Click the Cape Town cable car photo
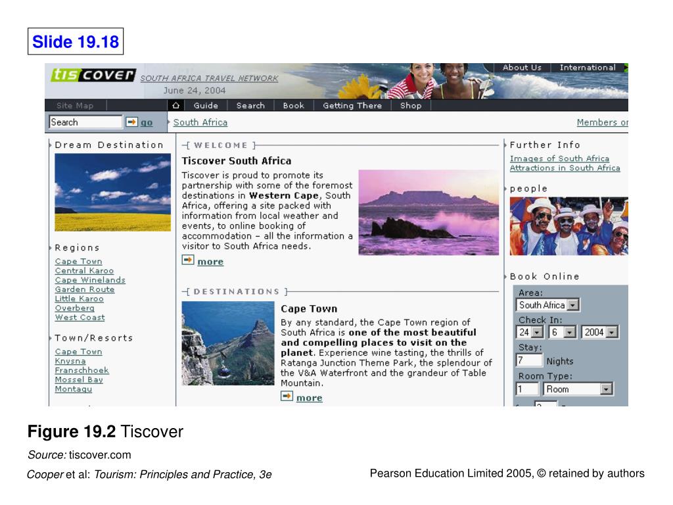The image size is (673, 505). click(x=228, y=343)
